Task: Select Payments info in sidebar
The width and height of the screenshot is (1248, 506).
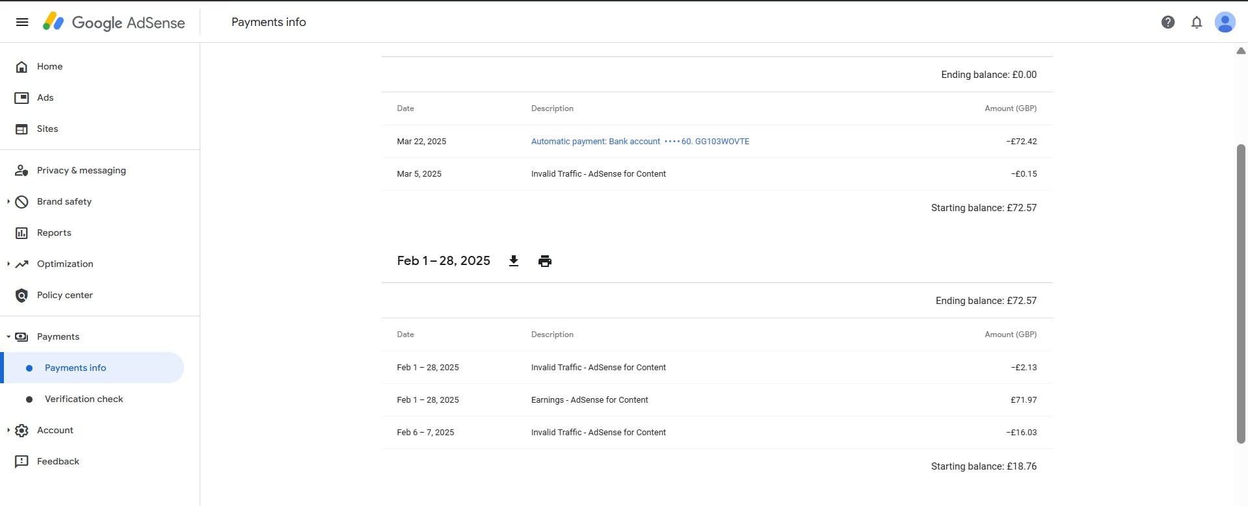Action: pos(75,368)
